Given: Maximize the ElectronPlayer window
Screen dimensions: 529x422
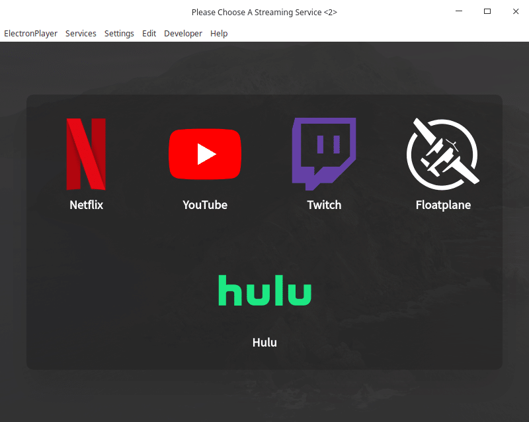Looking at the screenshot, I should pyautogui.click(x=487, y=12).
